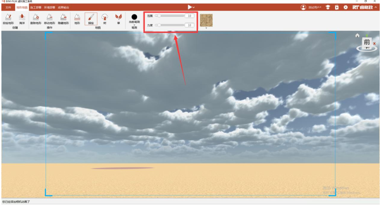Expand the texture list arrow below the sand swatch
380x205 pixels.
[x=206, y=28]
